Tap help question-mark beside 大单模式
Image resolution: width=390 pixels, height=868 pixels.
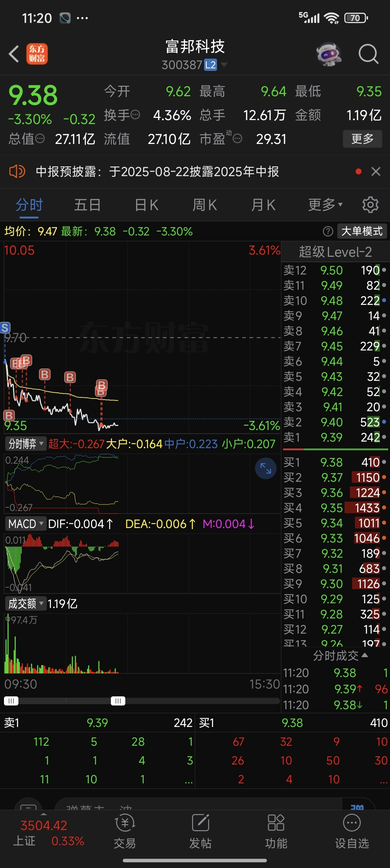click(328, 231)
